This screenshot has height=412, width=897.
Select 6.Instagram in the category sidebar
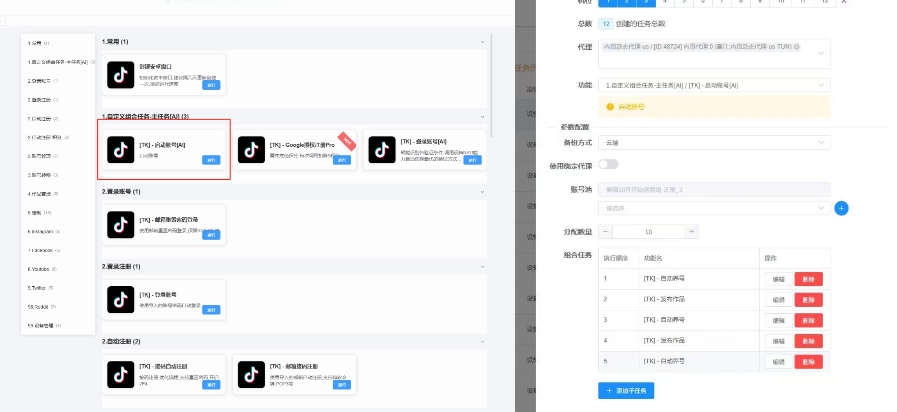(40, 231)
